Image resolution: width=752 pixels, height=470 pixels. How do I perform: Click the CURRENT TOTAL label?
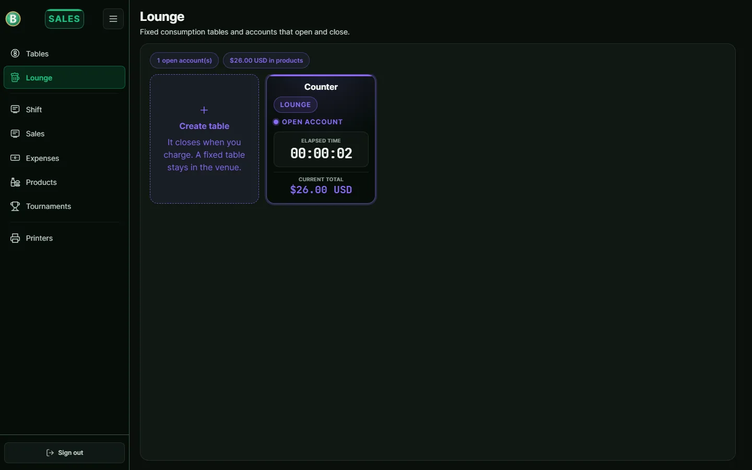[x=321, y=180]
